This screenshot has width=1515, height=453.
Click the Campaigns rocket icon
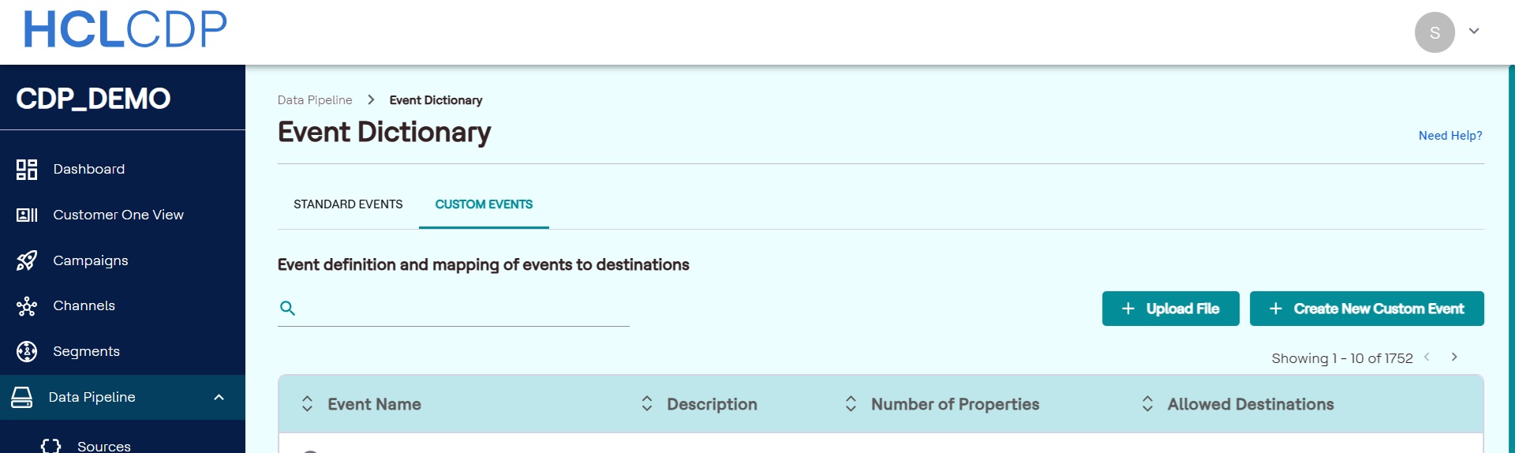27,260
